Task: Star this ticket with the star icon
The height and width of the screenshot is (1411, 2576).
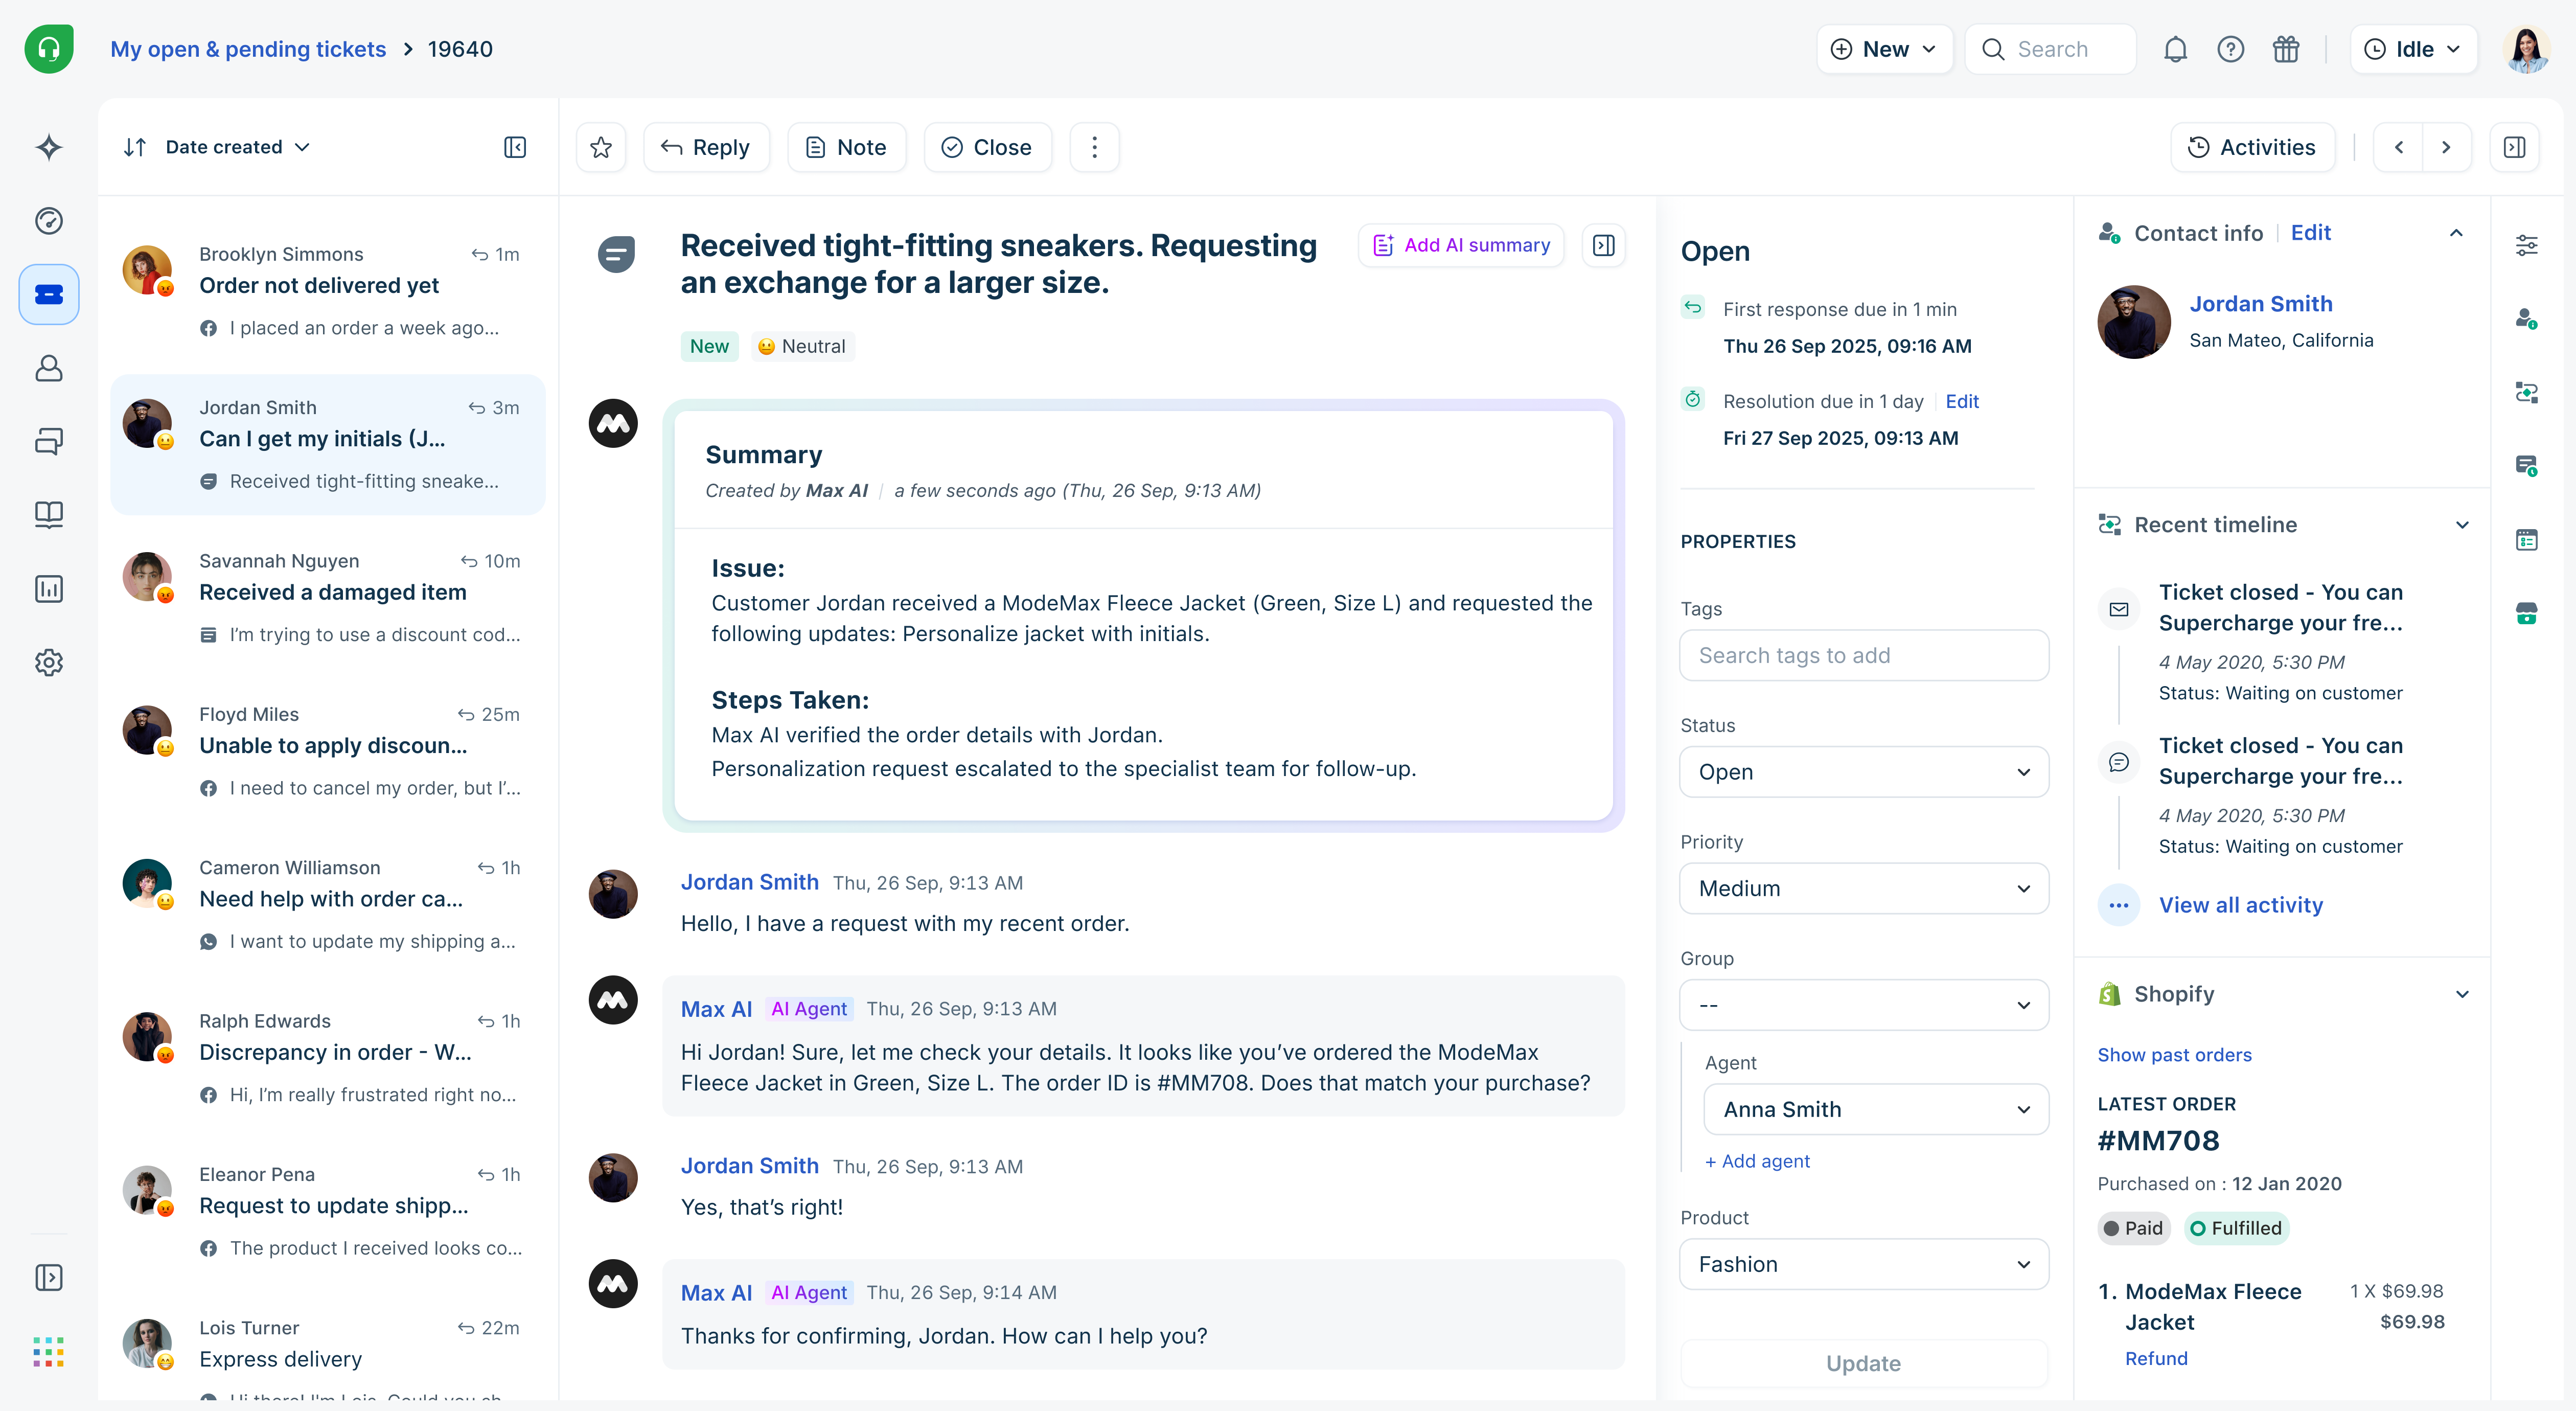Action: (x=601, y=148)
